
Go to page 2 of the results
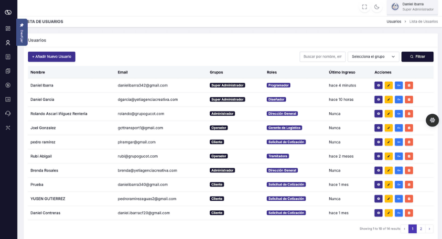point(420,229)
